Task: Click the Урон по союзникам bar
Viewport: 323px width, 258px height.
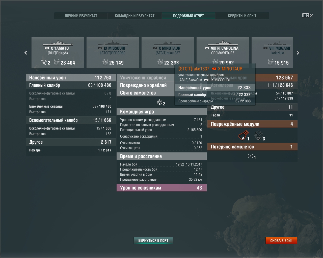Action: point(161,188)
